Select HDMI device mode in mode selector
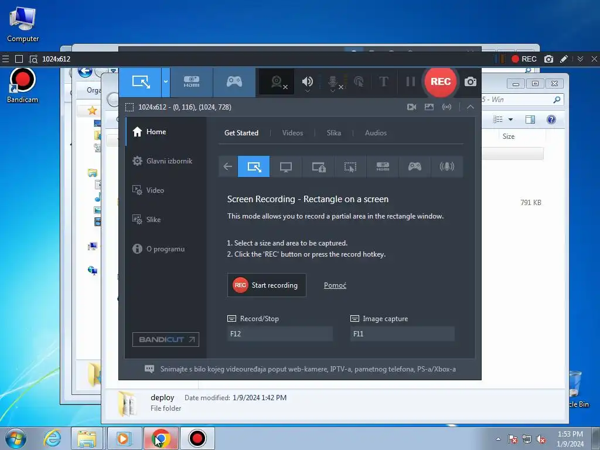Viewport: 600px width, 450px height. click(383, 166)
